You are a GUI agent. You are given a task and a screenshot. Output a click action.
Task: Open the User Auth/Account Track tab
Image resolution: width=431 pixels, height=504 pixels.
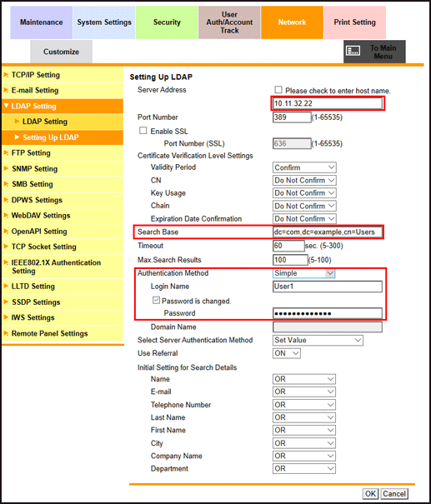(229, 22)
